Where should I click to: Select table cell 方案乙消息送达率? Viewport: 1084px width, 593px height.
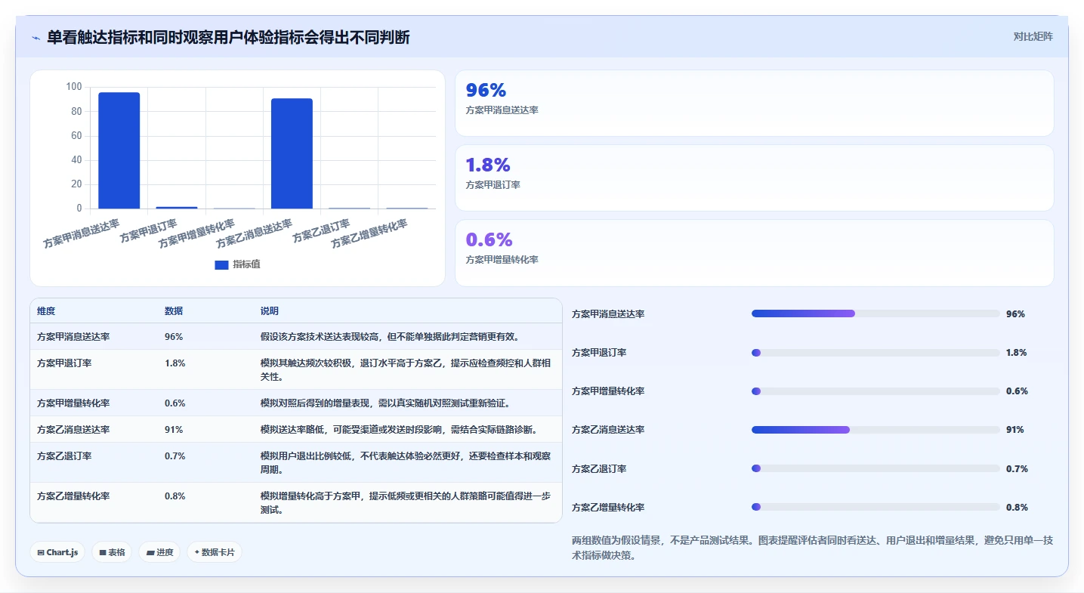(73, 430)
